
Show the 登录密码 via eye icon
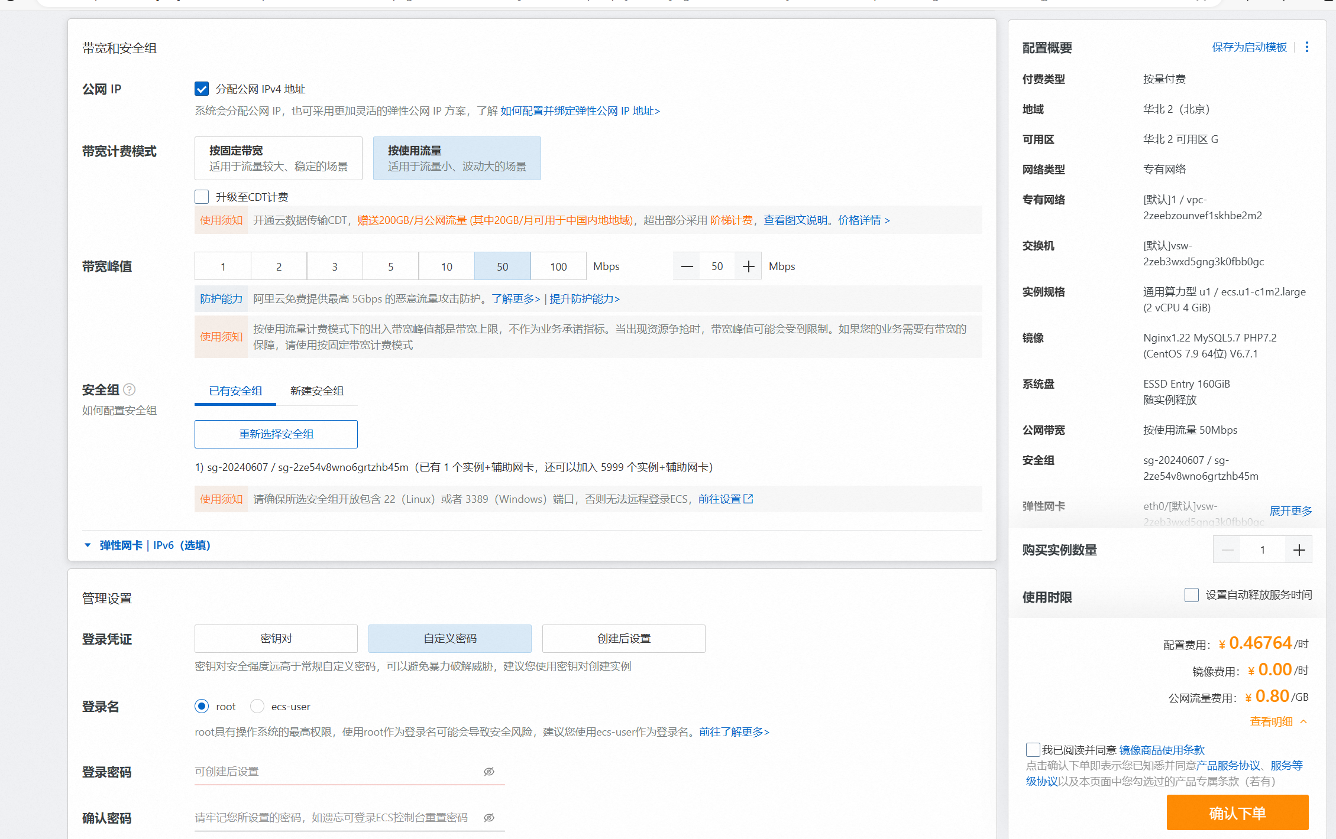pos(489,772)
